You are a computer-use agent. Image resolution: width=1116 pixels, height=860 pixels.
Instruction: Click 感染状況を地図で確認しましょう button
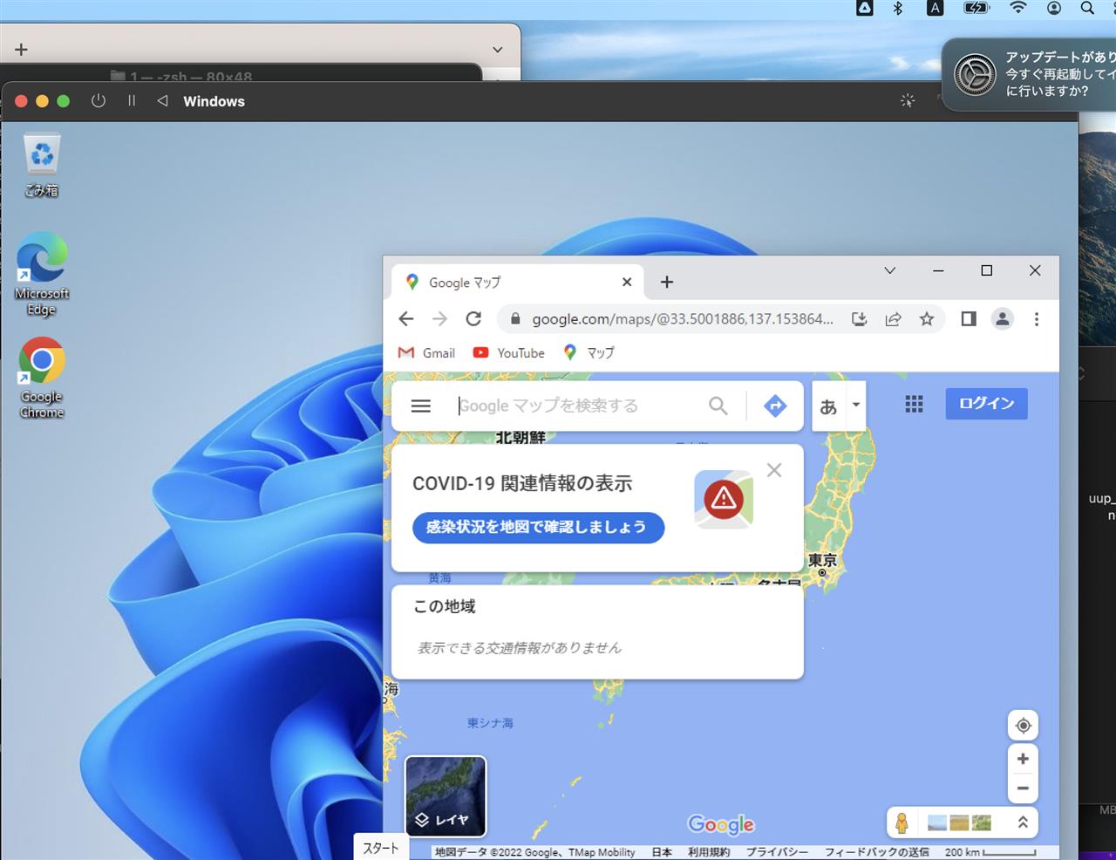click(538, 527)
